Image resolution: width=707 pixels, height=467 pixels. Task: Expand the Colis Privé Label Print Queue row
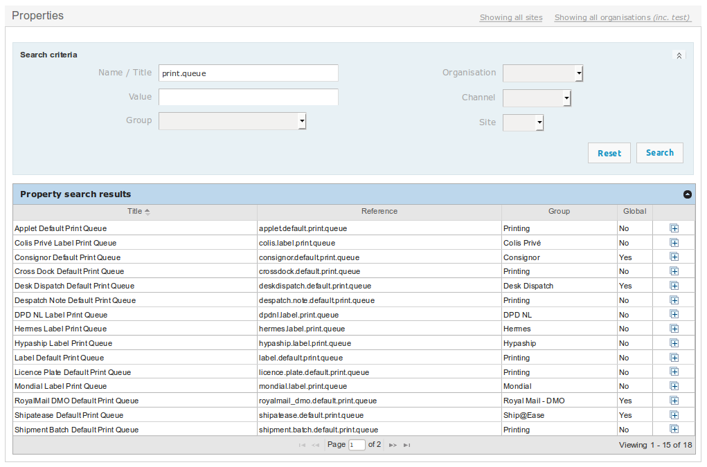674,243
